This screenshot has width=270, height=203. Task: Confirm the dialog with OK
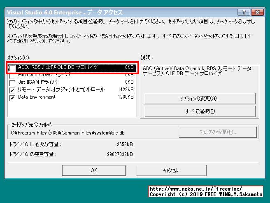[x=94, y=170]
